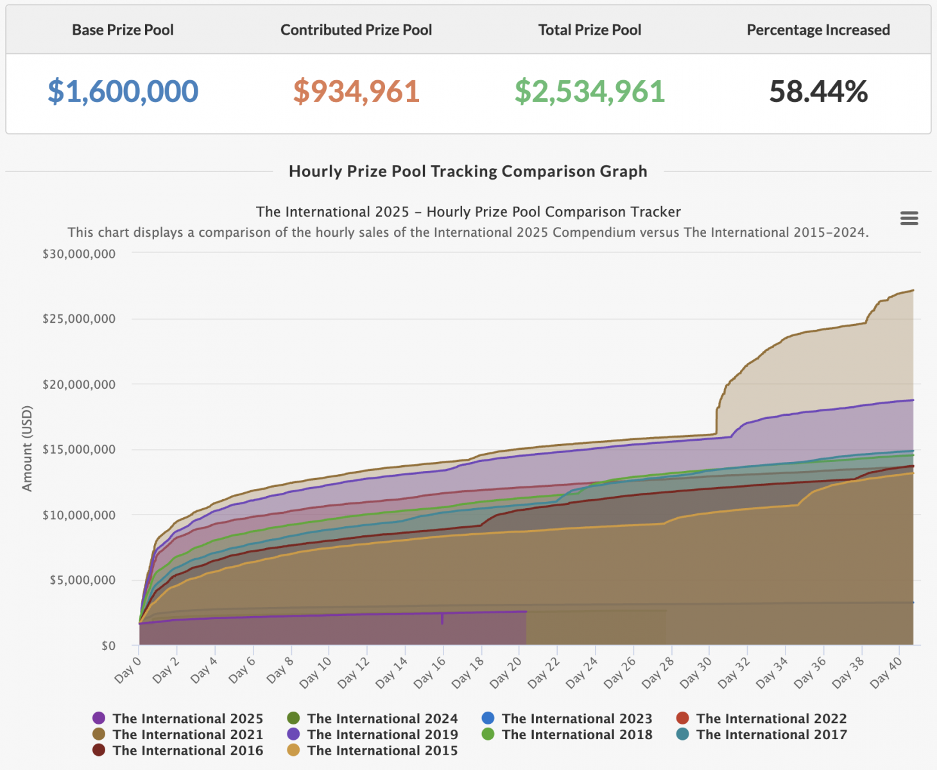Image resolution: width=937 pixels, height=770 pixels.
Task: Click the $0 y-axis label
Action: (x=108, y=646)
